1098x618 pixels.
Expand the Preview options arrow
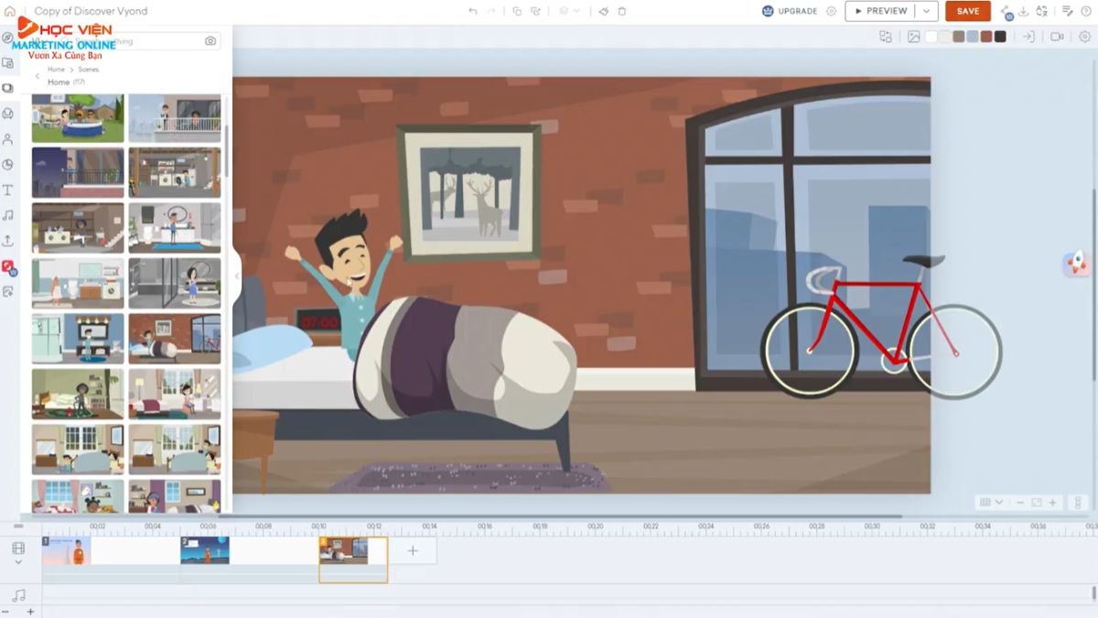click(x=928, y=11)
